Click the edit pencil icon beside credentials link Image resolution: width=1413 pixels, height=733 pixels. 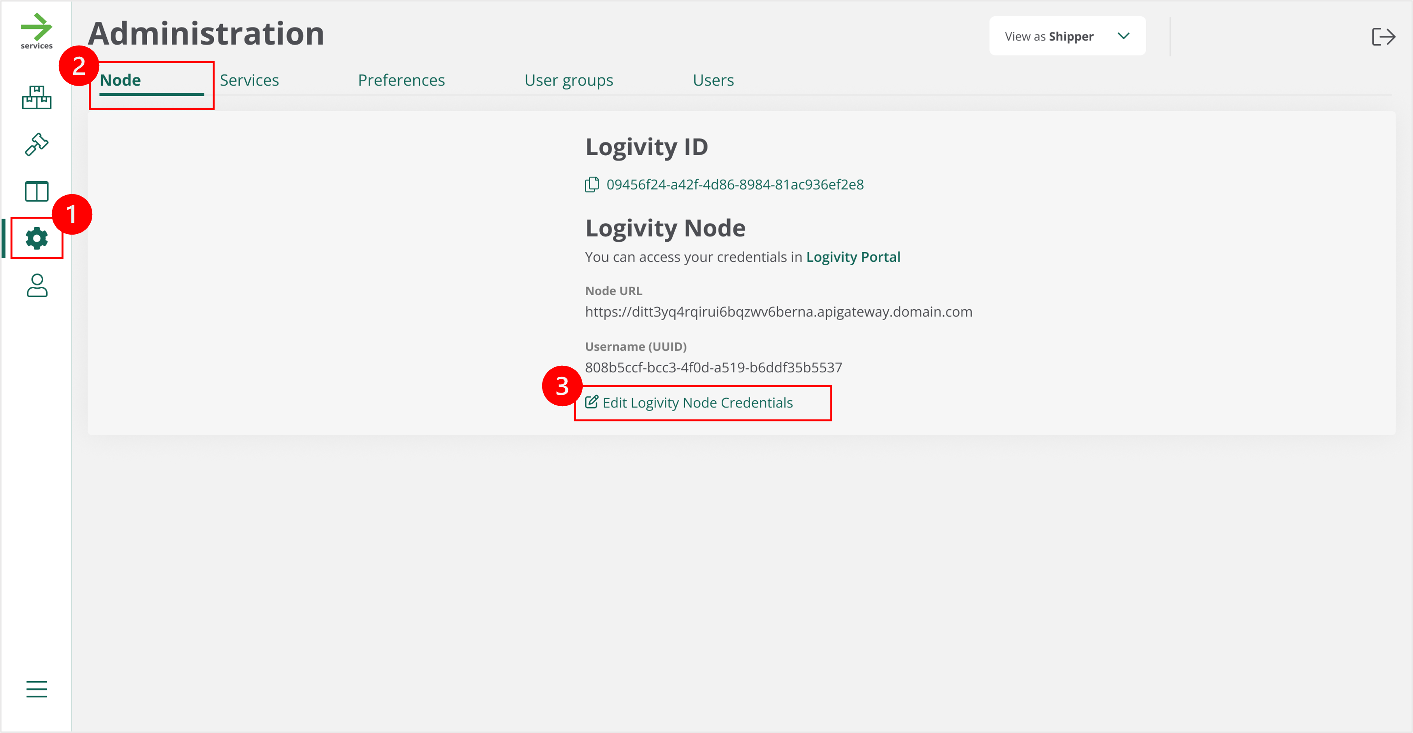pyautogui.click(x=591, y=402)
